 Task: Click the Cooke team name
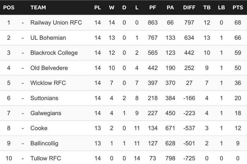39,128
